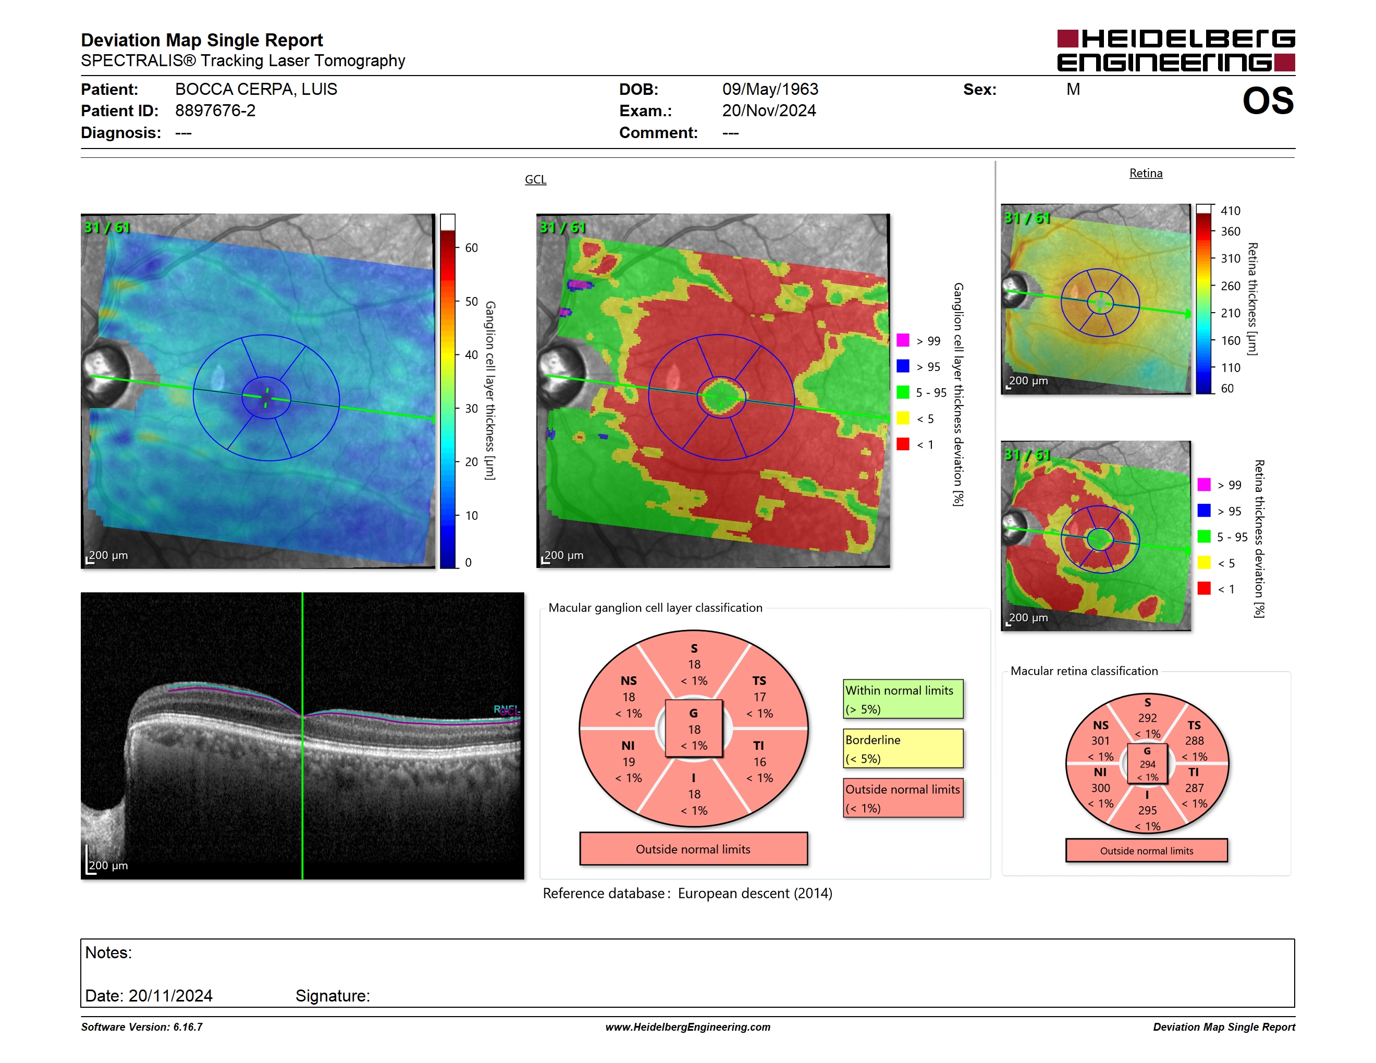The width and height of the screenshot is (1376, 1063).
Task: Click the ganglion cell layer thickness color bar
Action: pyautogui.click(x=447, y=391)
